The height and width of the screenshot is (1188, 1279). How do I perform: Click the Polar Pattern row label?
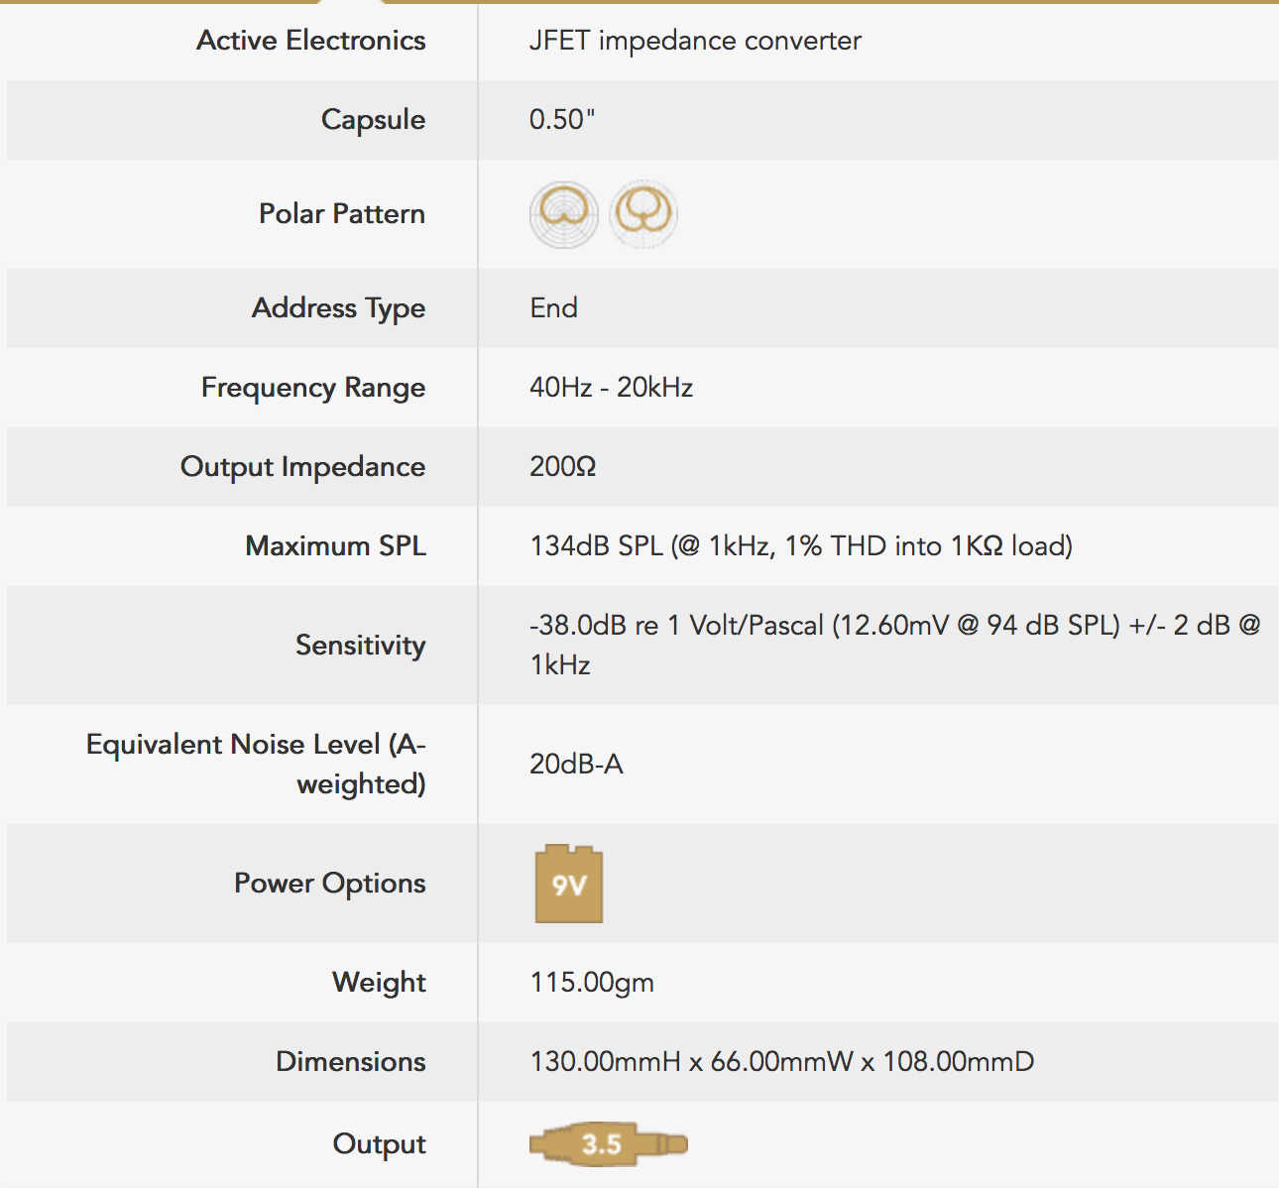coord(342,214)
